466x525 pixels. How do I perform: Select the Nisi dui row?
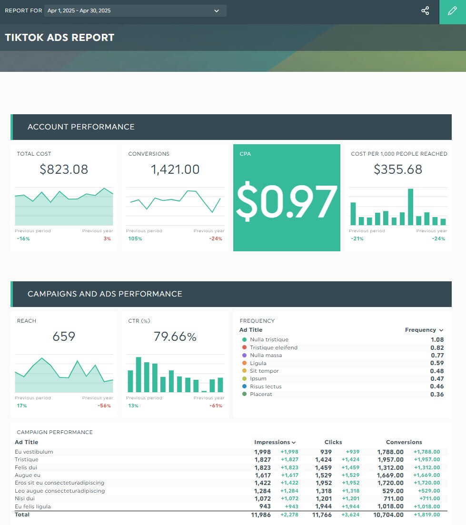pyautogui.click(x=231, y=498)
